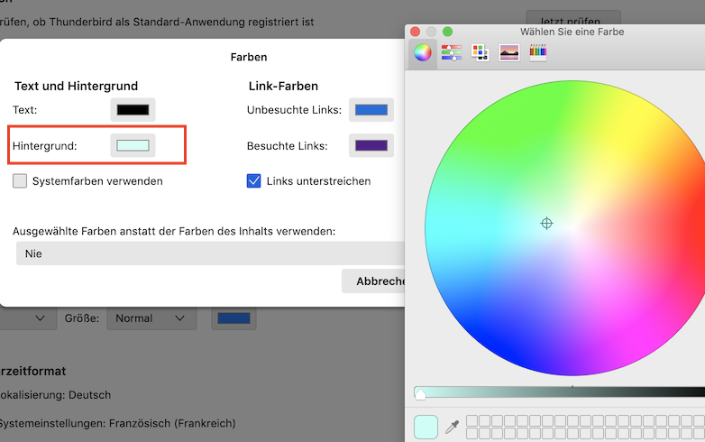Click the Abbrechen button
This screenshot has height=442, width=705.
pos(376,281)
